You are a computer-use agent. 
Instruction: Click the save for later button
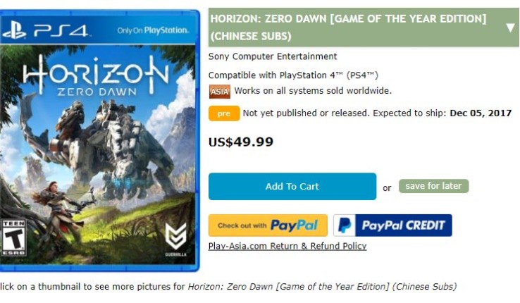click(433, 186)
